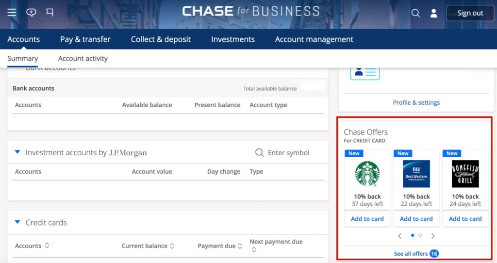Click the New badge on Bonefish Grill offer
497x263 pixels.
pos(452,153)
